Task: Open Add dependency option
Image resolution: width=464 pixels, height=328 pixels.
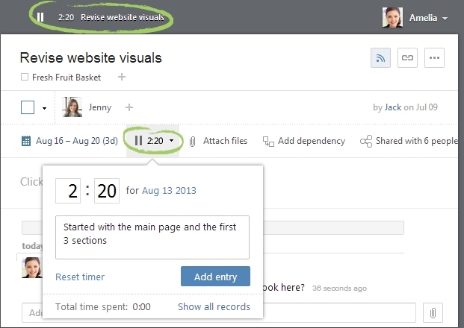Action: (303, 141)
